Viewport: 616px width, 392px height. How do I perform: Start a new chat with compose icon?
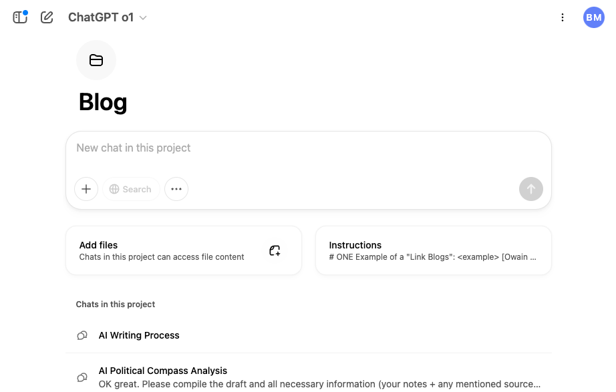pos(47,17)
